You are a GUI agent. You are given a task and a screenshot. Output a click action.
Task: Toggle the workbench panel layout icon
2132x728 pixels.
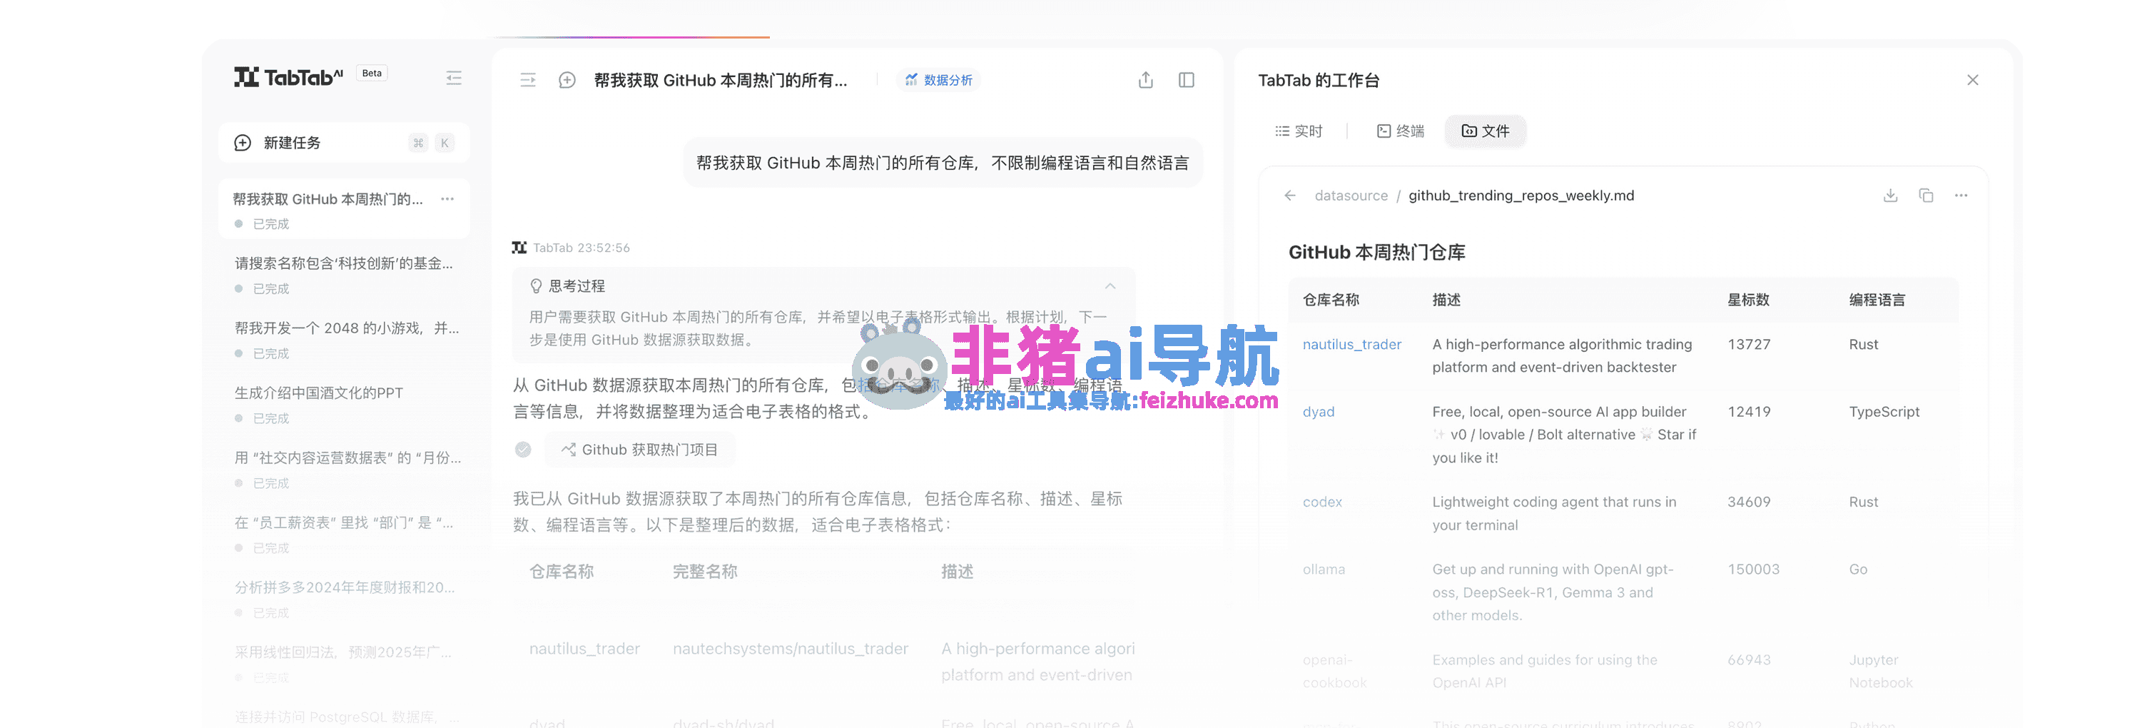point(1186,81)
